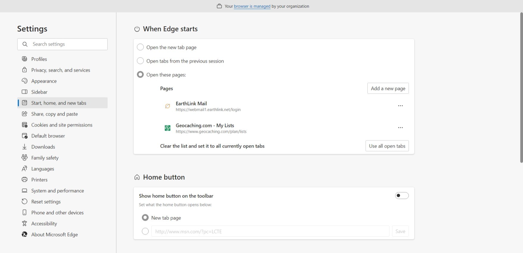
Task: Click the About Microsoft Edge logo icon
Action: [24, 234]
